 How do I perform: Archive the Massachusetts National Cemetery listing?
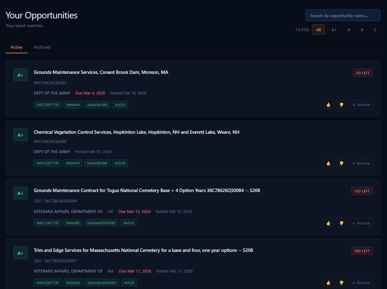pyautogui.click(x=361, y=282)
